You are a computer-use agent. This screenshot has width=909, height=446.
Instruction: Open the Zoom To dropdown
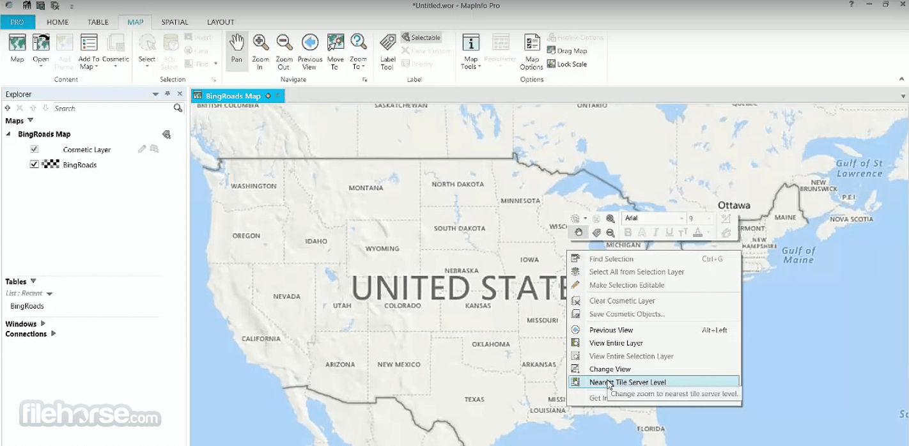click(x=364, y=67)
